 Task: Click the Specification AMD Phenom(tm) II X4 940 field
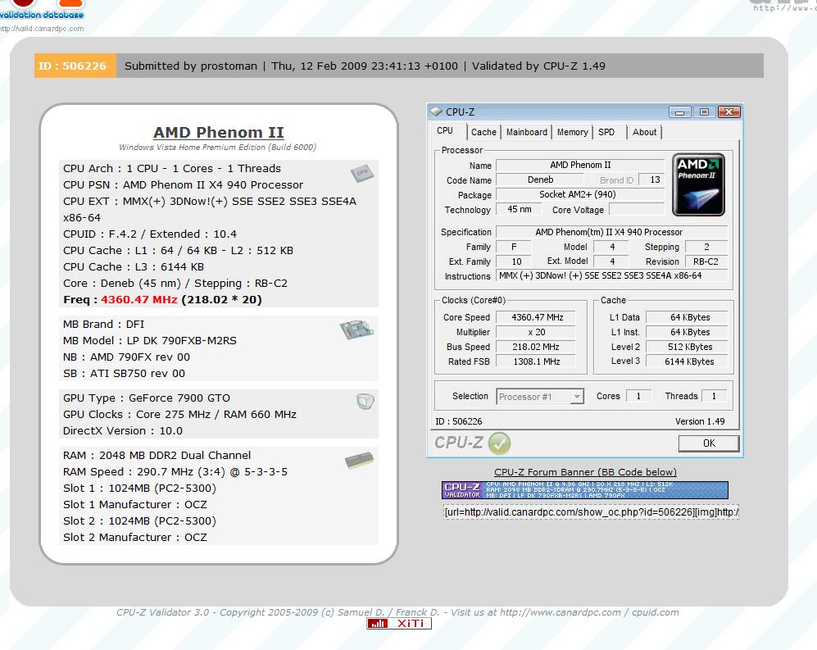click(611, 232)
